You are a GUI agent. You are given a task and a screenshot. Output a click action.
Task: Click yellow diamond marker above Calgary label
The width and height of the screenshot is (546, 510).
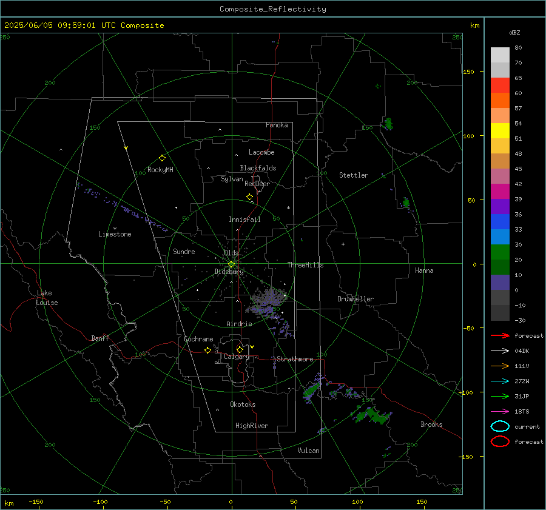click(240, 349)
